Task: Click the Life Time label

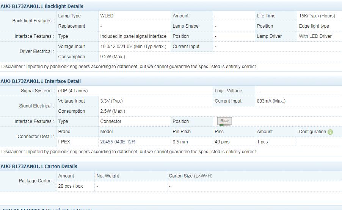Action: pyautogui.click(x=266, y=16)
